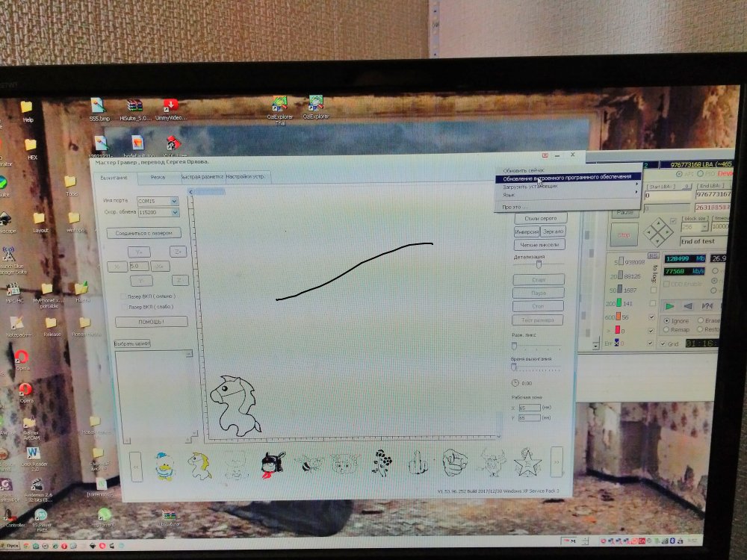Click the Выбрать шрифт button
747x560 pixels.
coord(132,343)
